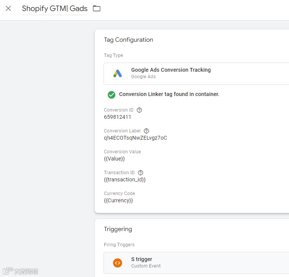Click the Firing Triggers label
Image resolution: width=289 pixels, height=277 pixels.
(x=119, y=245)
